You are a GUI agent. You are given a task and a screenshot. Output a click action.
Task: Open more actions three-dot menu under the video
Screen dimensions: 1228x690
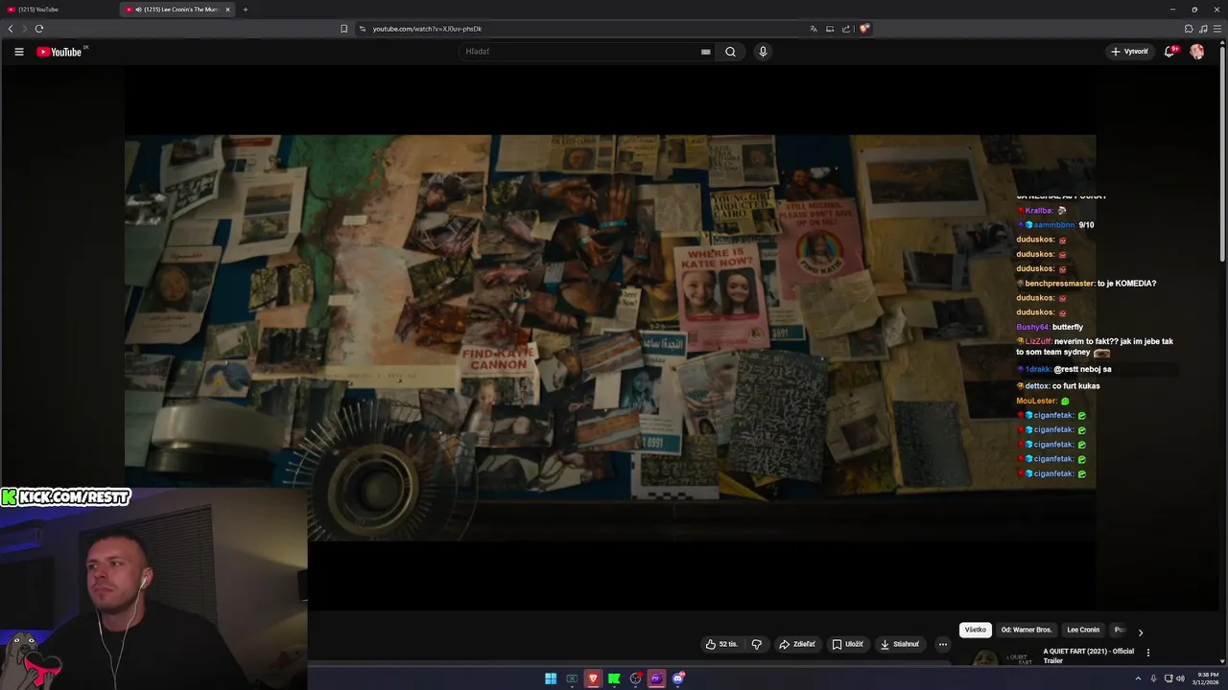click(x=942, y=644)
